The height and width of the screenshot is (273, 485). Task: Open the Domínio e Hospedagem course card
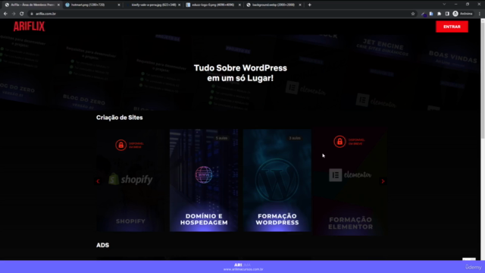coord(204,180)
